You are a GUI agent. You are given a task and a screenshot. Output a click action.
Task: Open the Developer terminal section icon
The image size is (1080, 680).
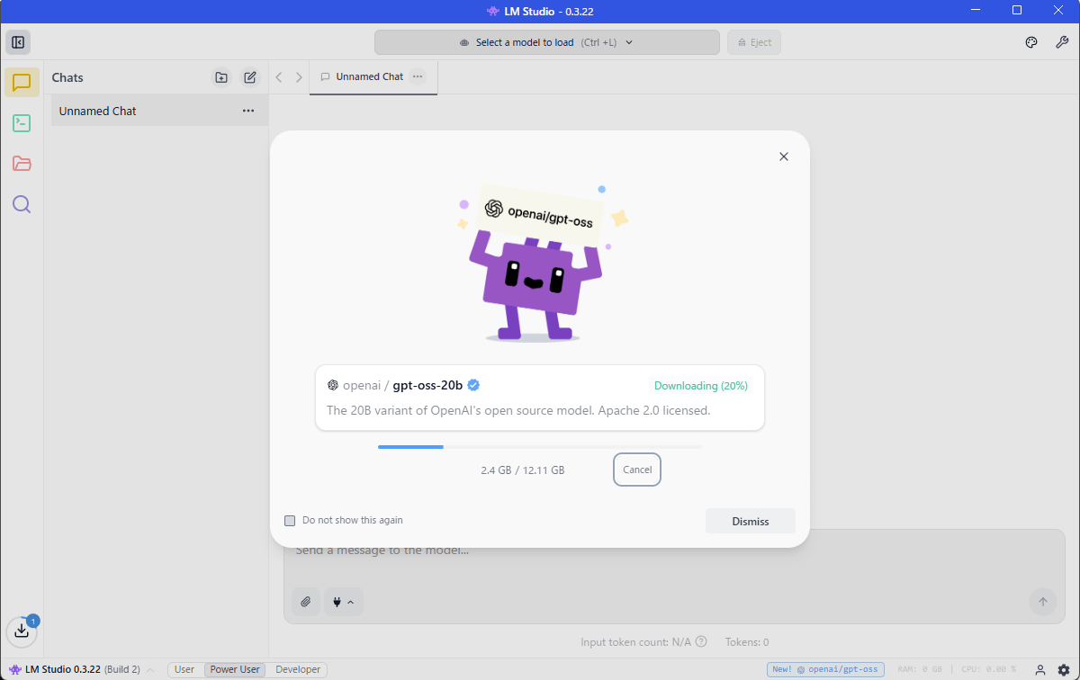(22, 123)
